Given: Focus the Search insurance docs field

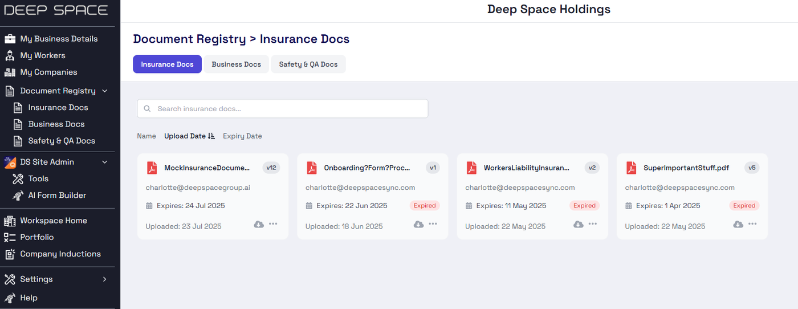Looking at the screenshot, I should point(283,109).
